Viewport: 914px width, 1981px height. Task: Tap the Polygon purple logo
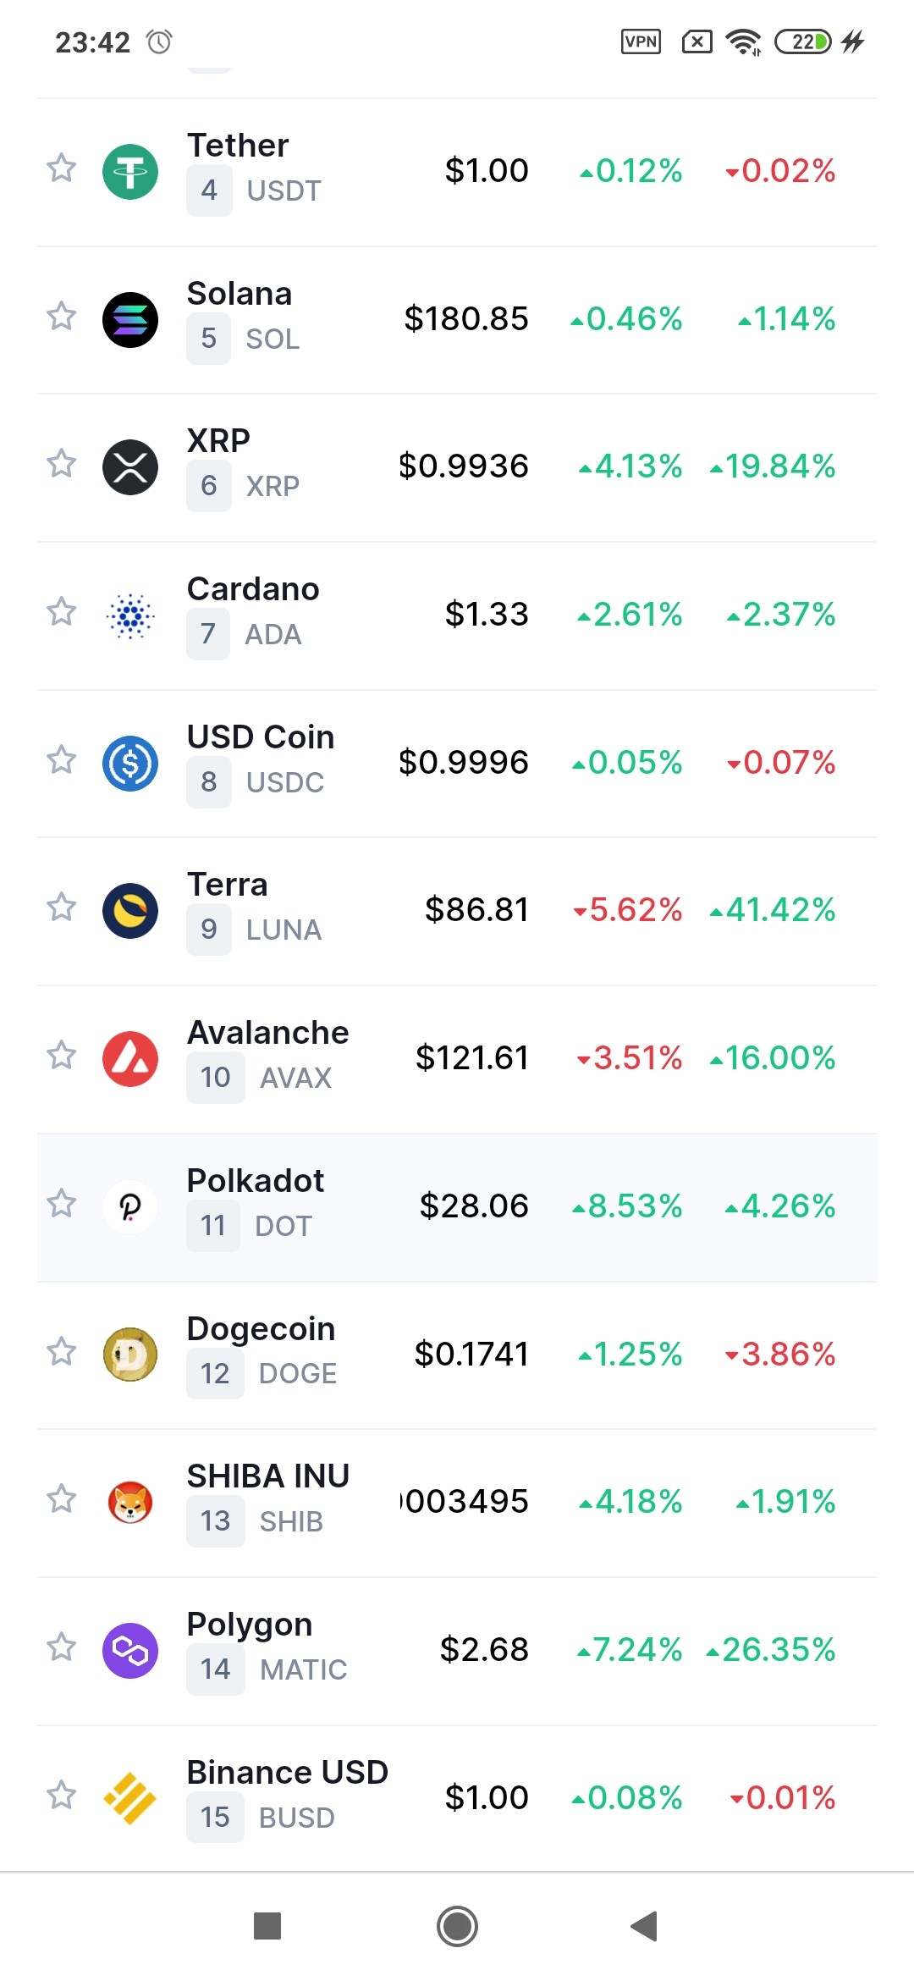pyautogui.click(x=130, y=1651)
